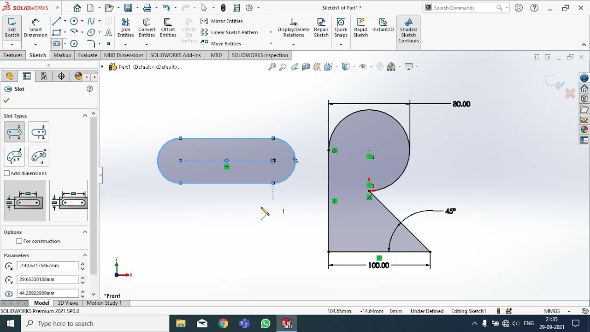Click the Trim Entities tool

point(125,28)
